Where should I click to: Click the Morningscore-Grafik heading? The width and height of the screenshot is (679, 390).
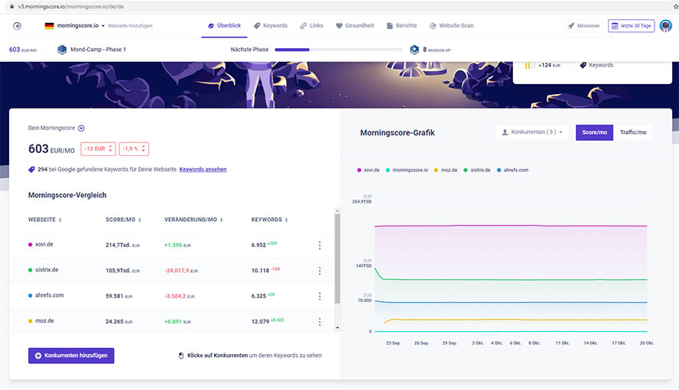397,133
